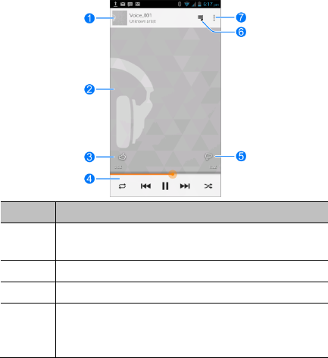Tap the thumbs down icon
Viewport: 328px width, 358px height.
coord(208,157)
